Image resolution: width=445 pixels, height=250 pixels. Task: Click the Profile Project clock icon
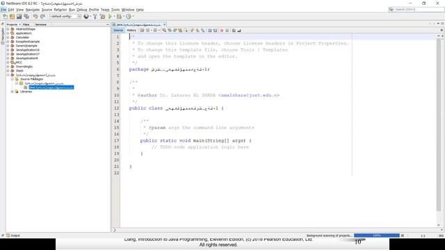click(x=129, y=17)
